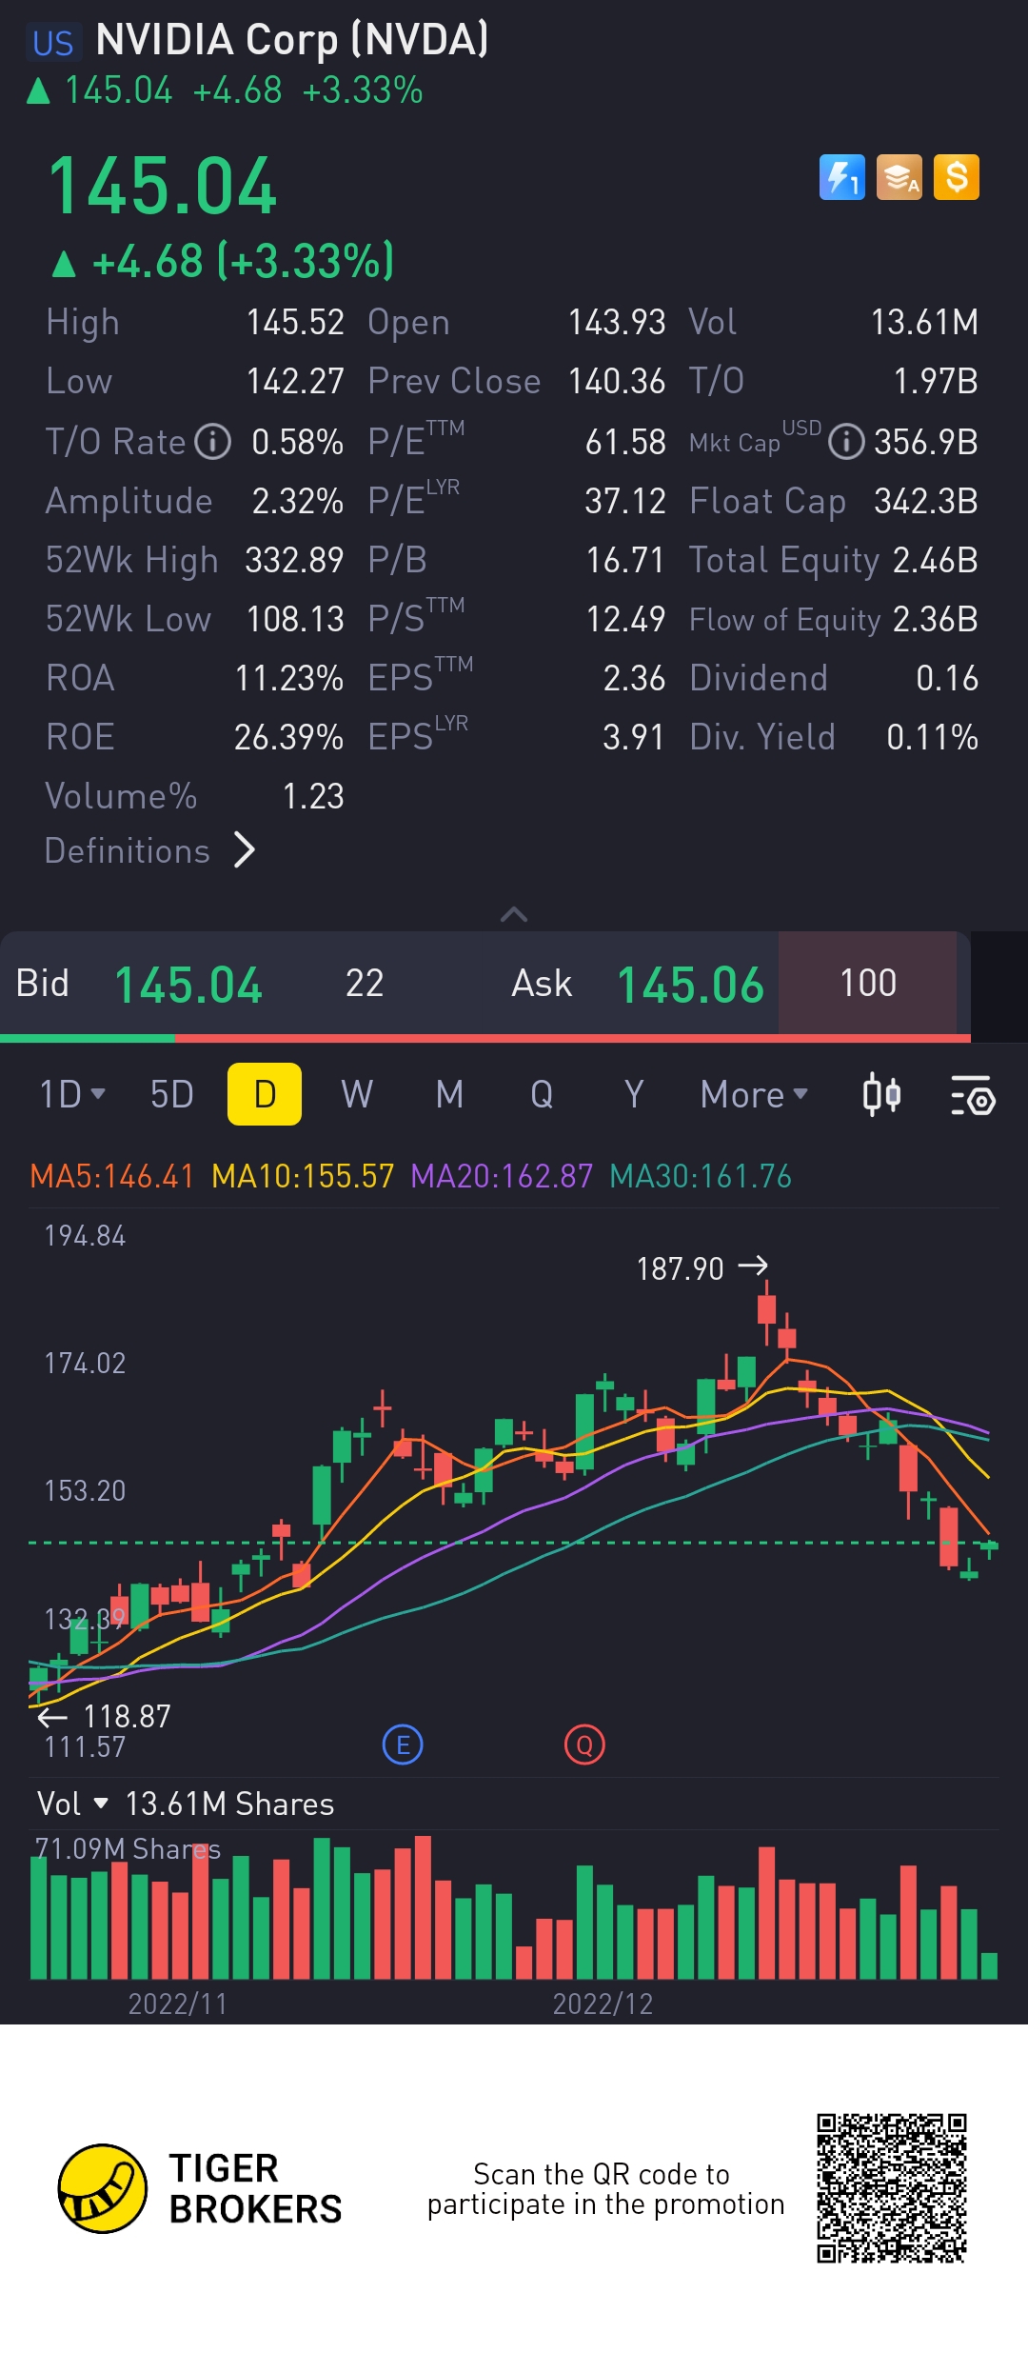This screenshot has width=1028, height=2353.
Task: Open Mkt Cap info icon
Action: [x=846, y=442]
